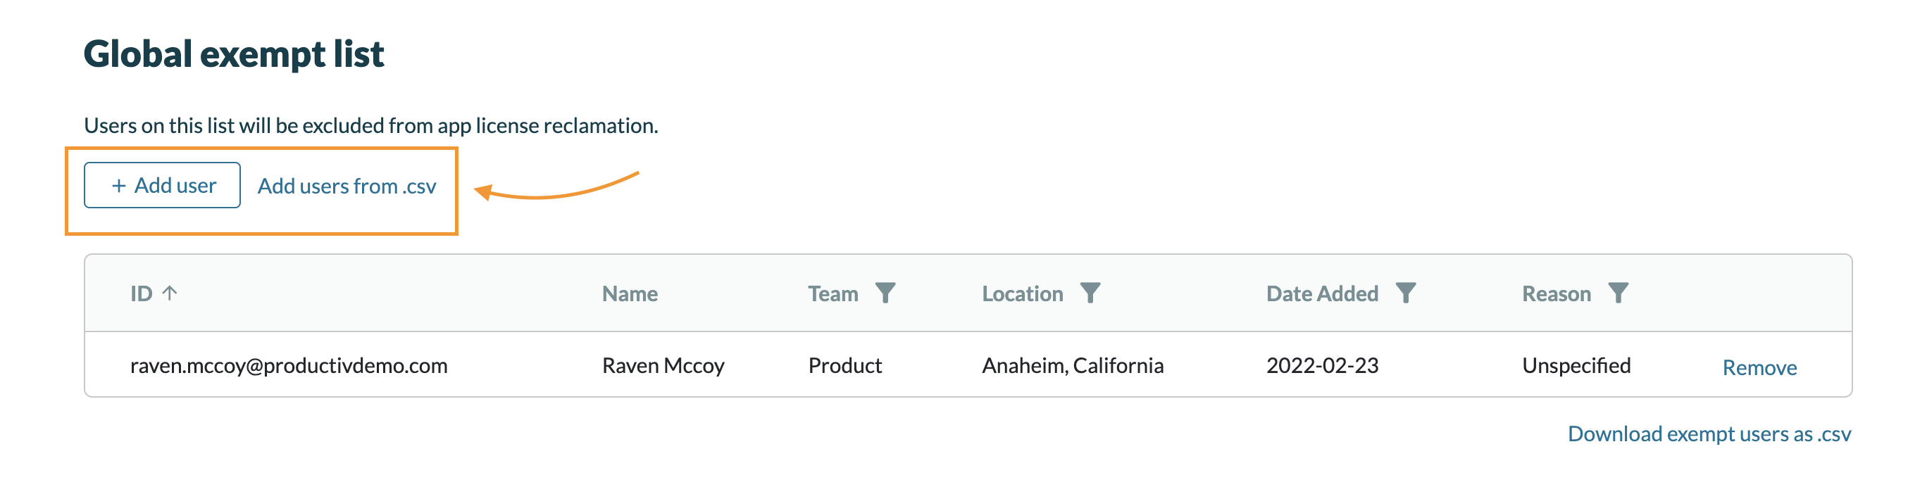Click the Unspecified reason cell
The width and height of the screenshot is (1908, 487).
pyautogui.click(x=1576, y=366)
